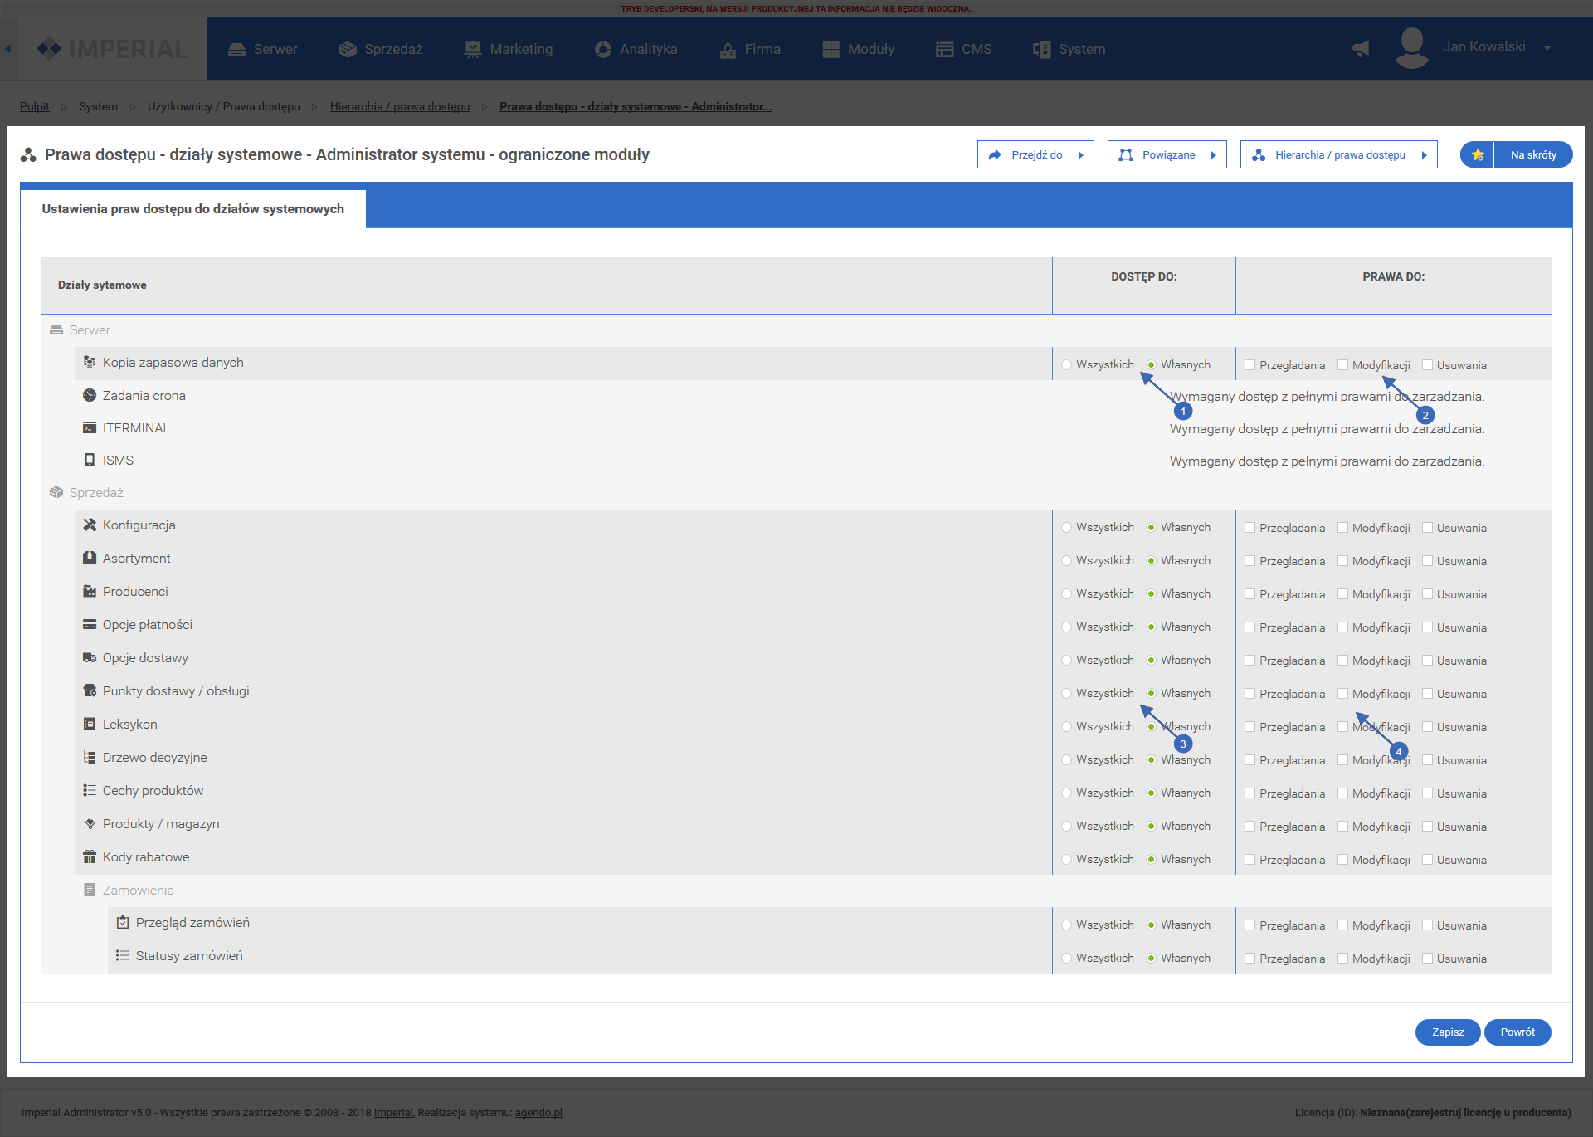Click the Imperial logo icon
The width and height of the screenshot is (1593, 1137).
click(x=50, y=49)
